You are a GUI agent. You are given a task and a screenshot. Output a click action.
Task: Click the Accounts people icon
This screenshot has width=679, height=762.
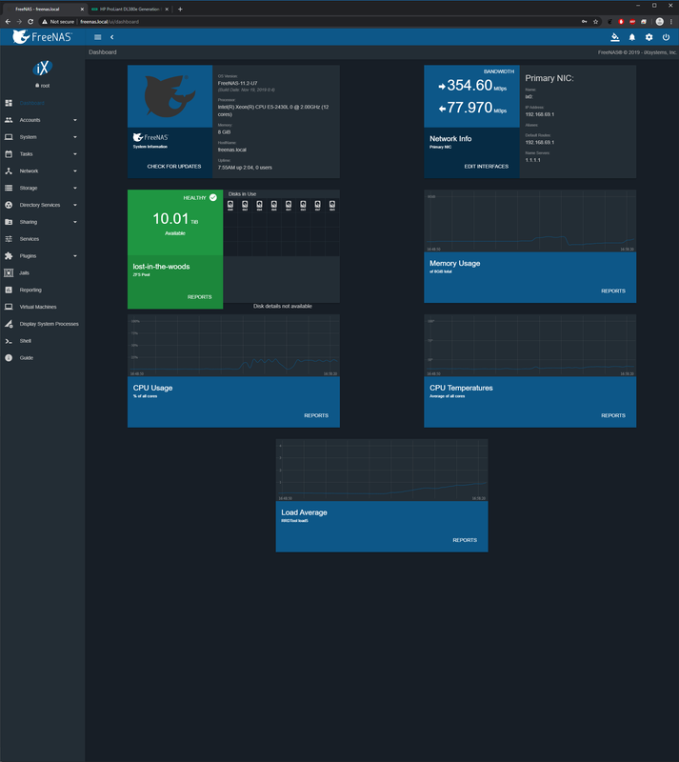[x=9, y=120]
